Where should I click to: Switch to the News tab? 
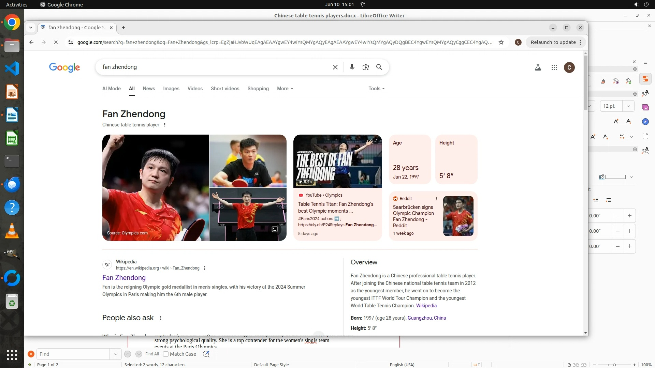149,89
